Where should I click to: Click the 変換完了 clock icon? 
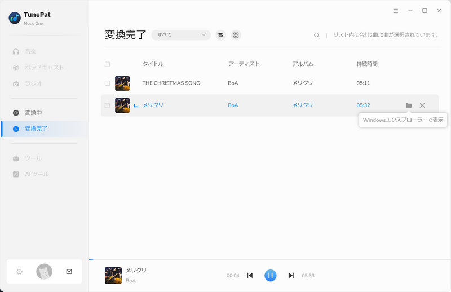(16, 129)
